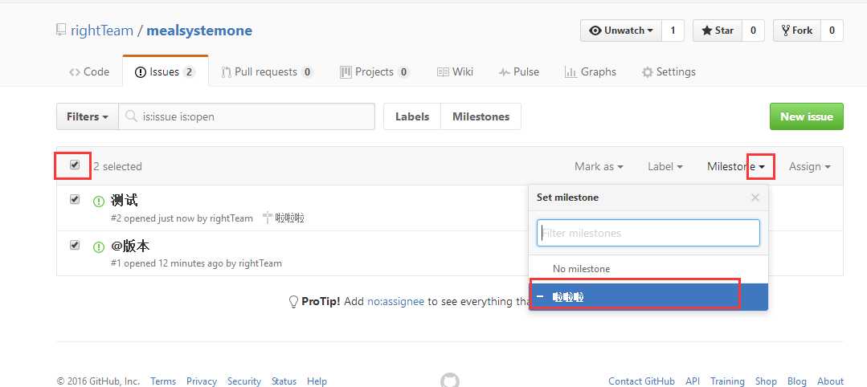Open the Blog footer link

pyautogui.click(x=797, y=381)
